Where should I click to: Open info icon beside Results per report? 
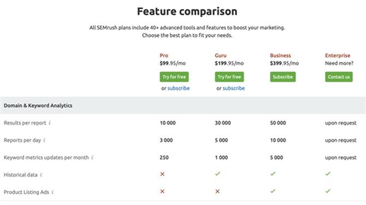tap(50, 123)
